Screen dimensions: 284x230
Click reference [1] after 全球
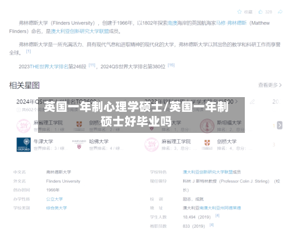click(x=28, y=51)
